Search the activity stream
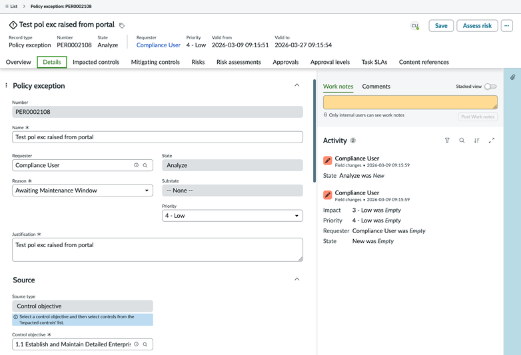Screen dimensions: 521x355 (x=462, y=141)
